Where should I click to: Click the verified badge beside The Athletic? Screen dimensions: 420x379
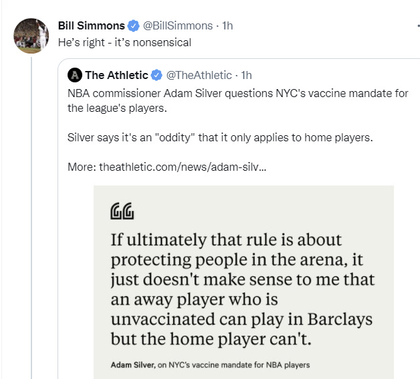pyautogui.click(x=157, y=75)
